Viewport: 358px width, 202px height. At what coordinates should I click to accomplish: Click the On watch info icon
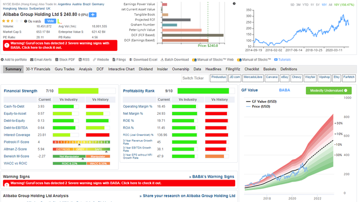[26, 21]
